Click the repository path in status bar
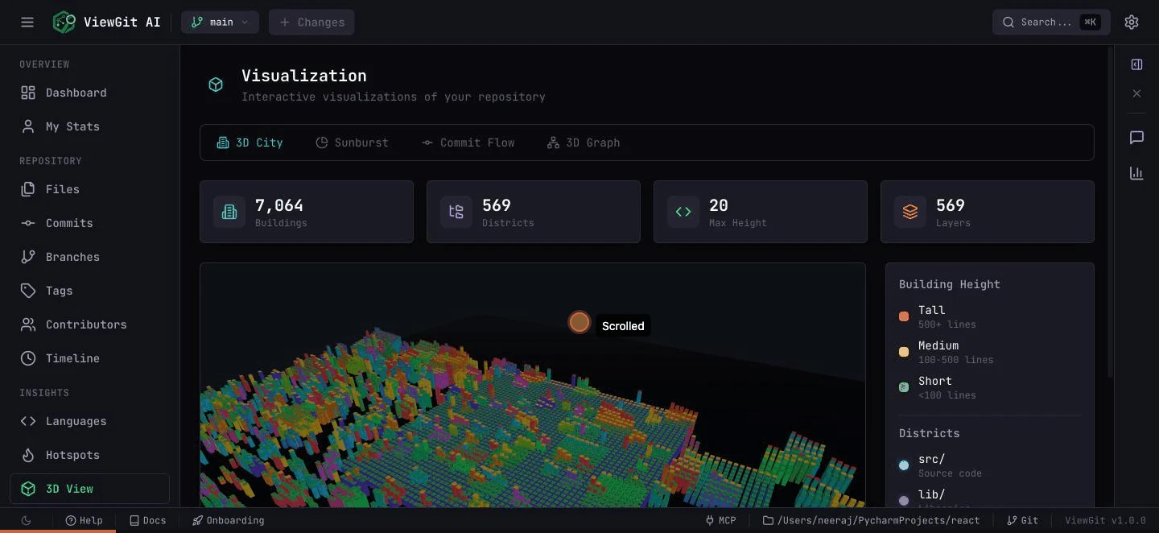The image size is (1159, 533). click(x=872, y=520)
